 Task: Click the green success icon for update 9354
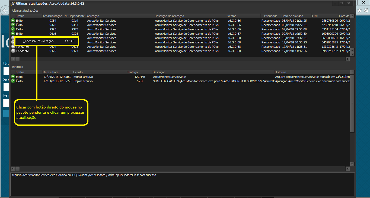13,21
